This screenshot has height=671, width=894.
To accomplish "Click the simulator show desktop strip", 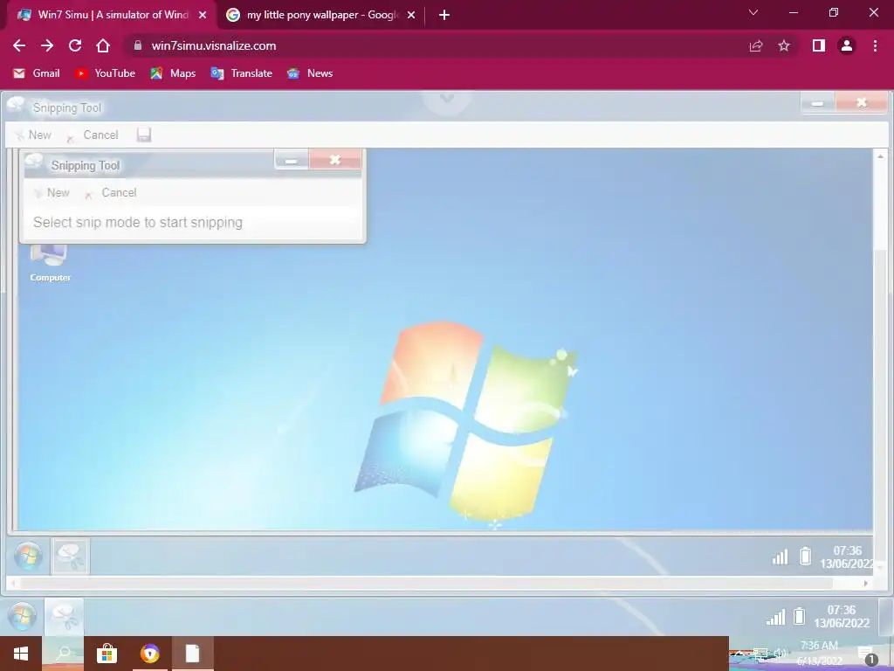I will coord(885,617).
